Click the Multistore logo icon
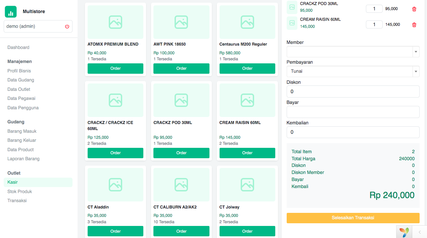427x238 pixels. click(x=11, y=12)
